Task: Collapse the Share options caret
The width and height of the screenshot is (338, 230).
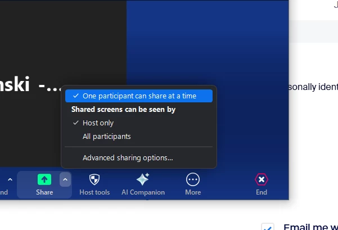Action: tap(65, 179)
